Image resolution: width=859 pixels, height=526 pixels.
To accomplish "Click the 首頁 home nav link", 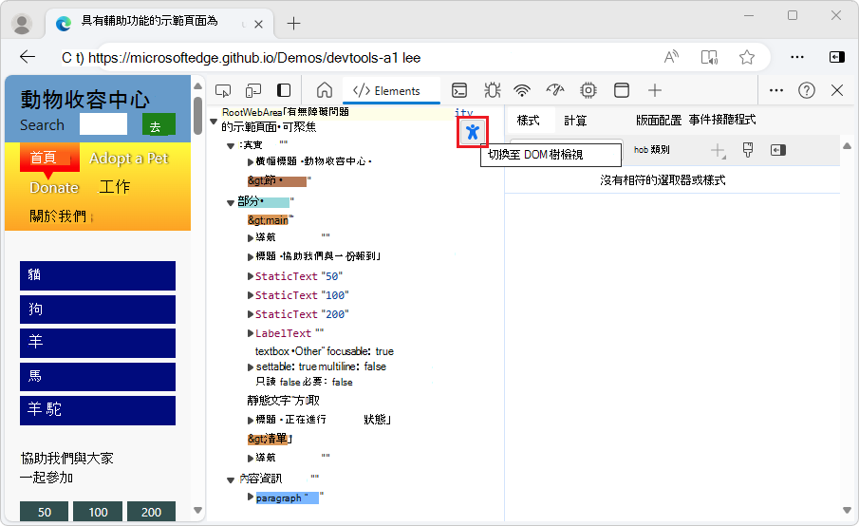I will [x=48, y=158].
